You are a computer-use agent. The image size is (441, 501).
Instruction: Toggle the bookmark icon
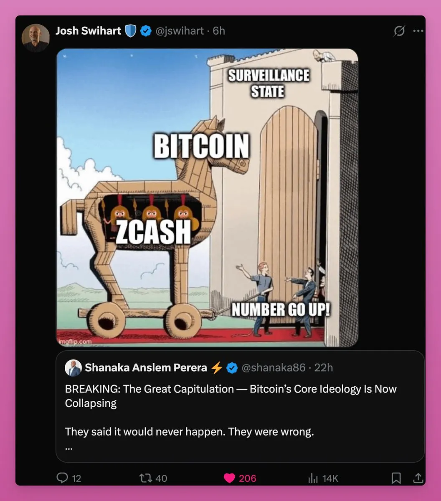point(396,478)
